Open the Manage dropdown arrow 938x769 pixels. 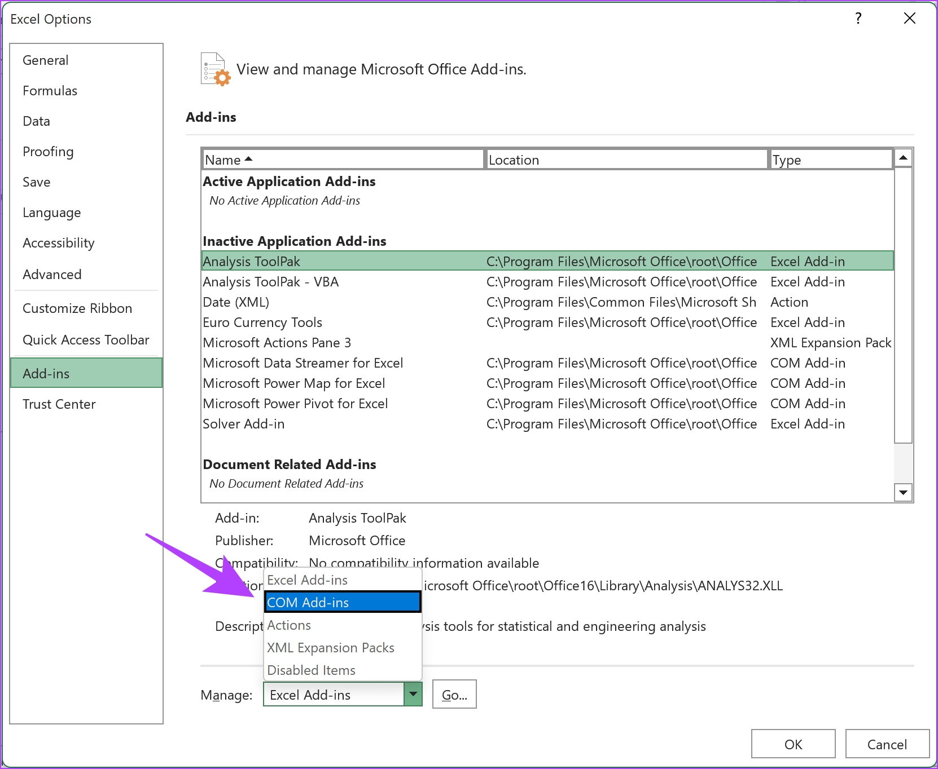click(x=413, y=694)
